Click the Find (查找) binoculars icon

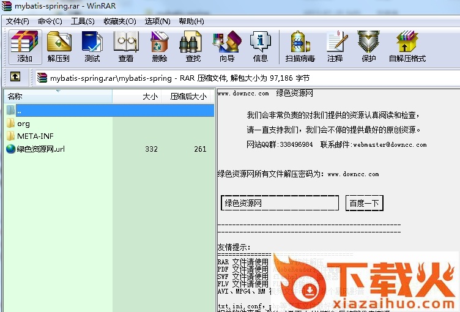[x=193, y=46]
